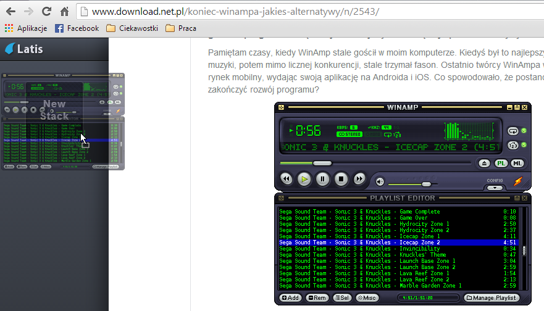Select Lava Reef Zone 1 track

(x=398, y=273)
